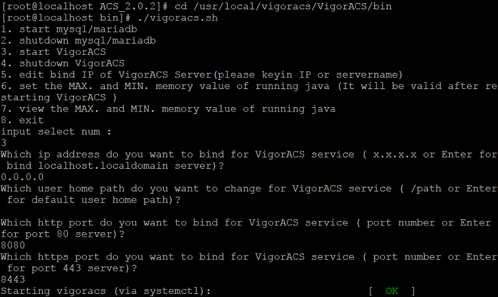Click option 6 set MAX and MIN memory
Viewport: 498px width, 297px height.
248,92
